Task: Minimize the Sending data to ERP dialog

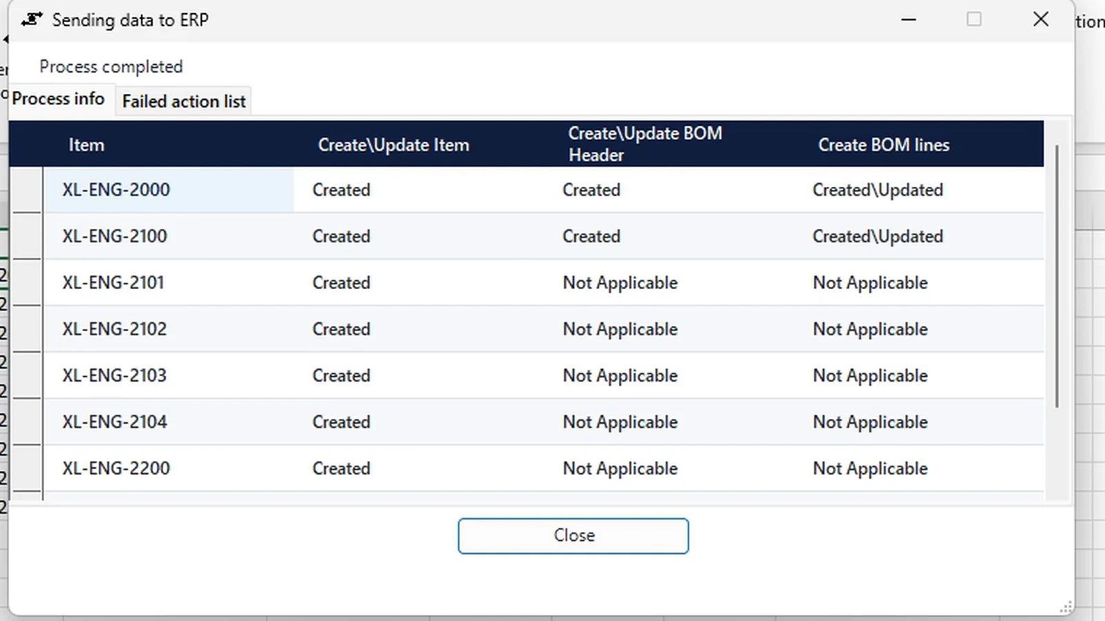Action: click(x=909, y=20)
